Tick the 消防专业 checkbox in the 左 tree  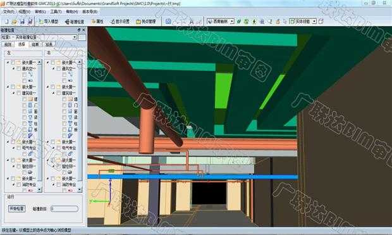click(19, 185)
